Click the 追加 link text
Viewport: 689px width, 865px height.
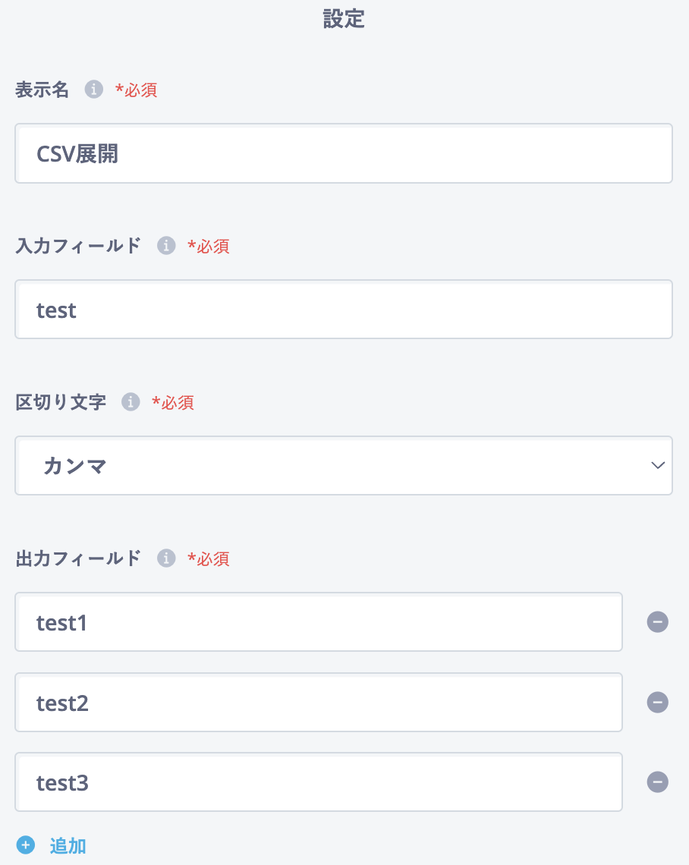point(68,845)
